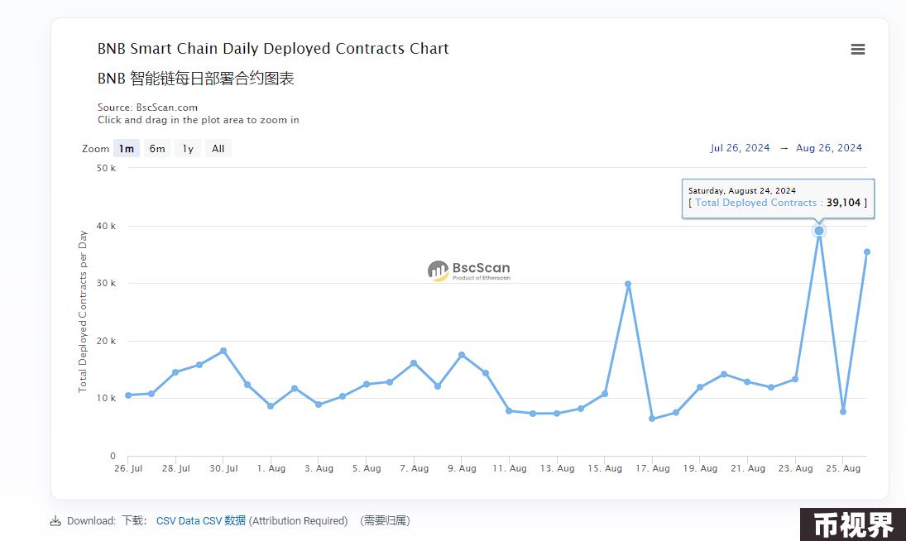Click the '(Attribution Required)' text
This screenshot has height=541, width=906.
pos(298,521)
